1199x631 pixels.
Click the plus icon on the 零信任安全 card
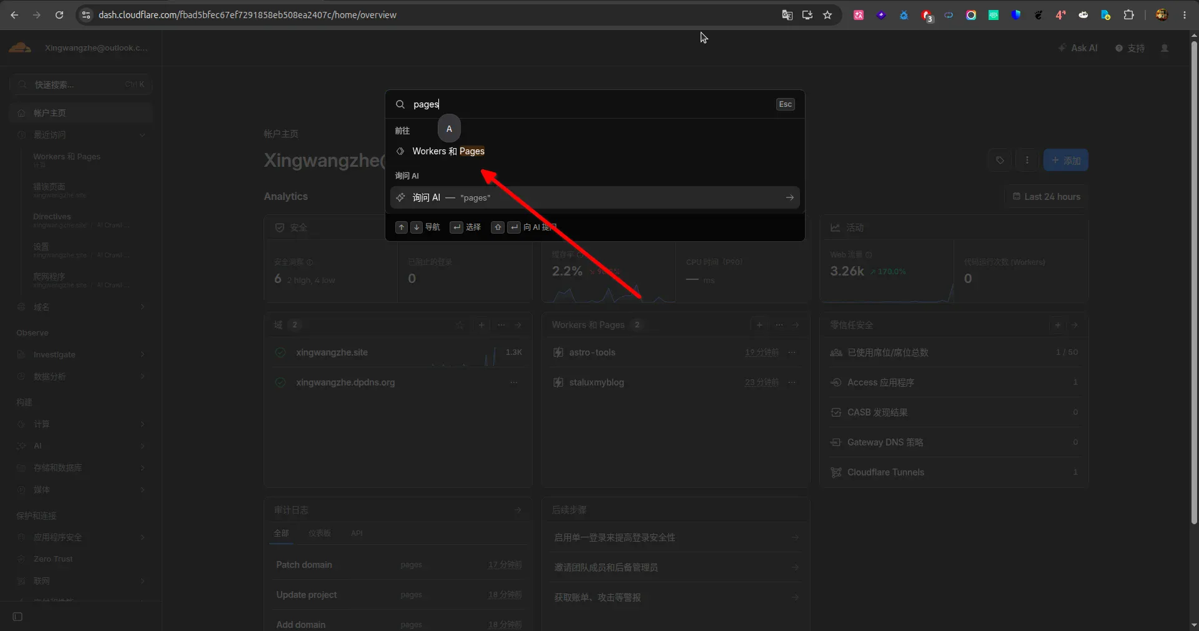coord(1058,325)
